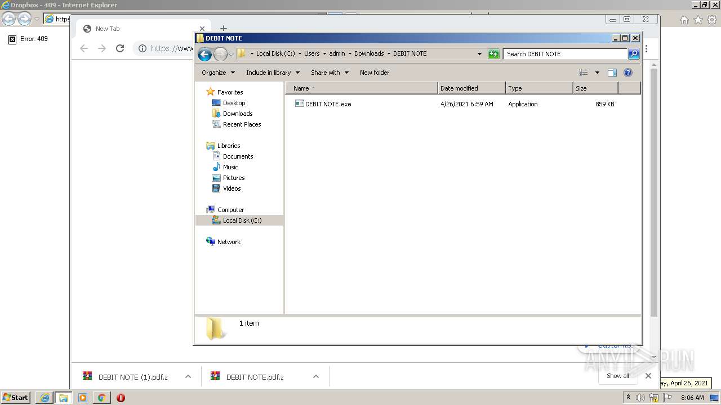Open recent pages dropdown beside navigation arrows
721x405 pixels.
pyautogui.click(x=231, y=55)
